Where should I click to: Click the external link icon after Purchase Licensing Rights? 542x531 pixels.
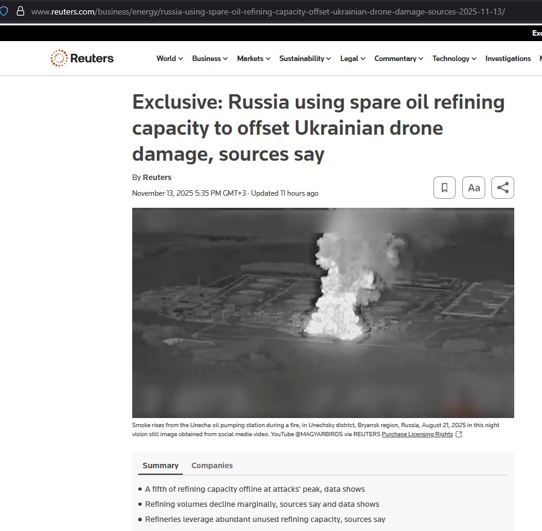(x=459, y=434)
